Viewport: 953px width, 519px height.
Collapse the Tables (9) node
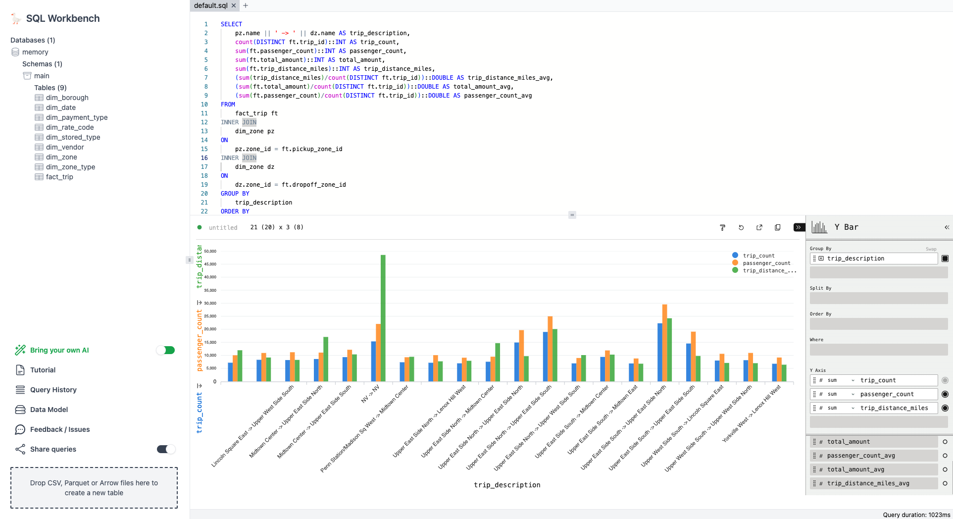pos(50,88)
